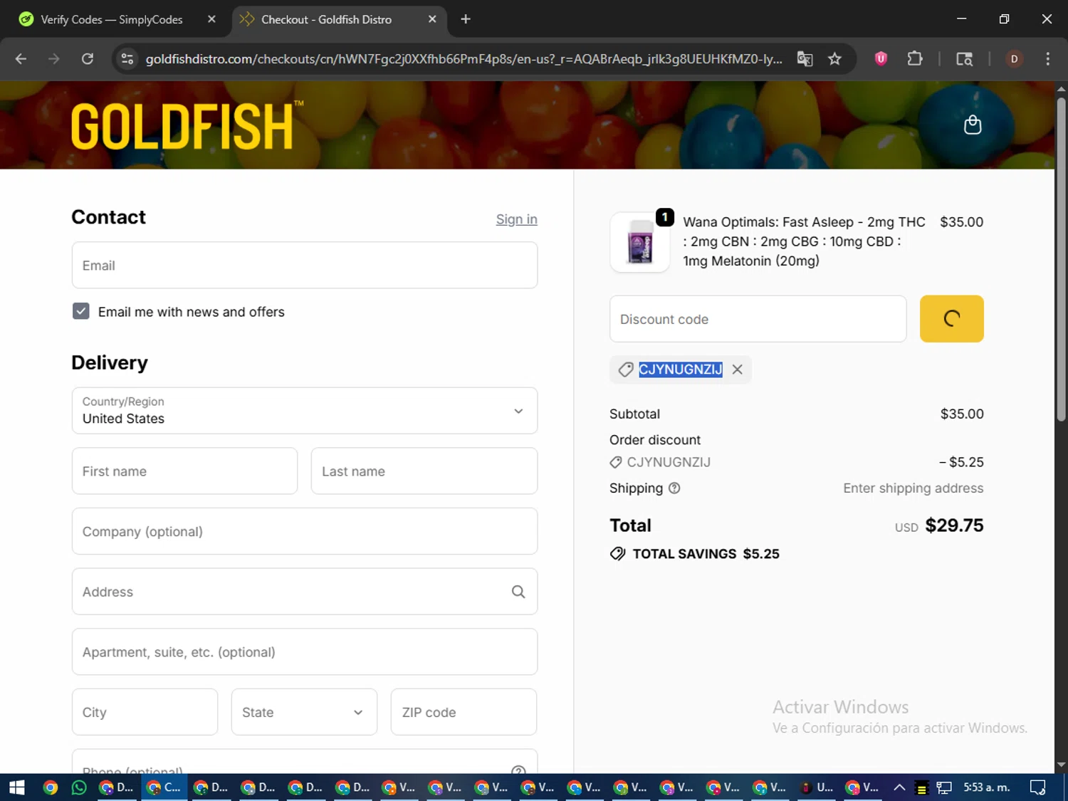Screen dimensions: 1068x801
Task: Click the browser URL address bar
Action: pos(464,59)
